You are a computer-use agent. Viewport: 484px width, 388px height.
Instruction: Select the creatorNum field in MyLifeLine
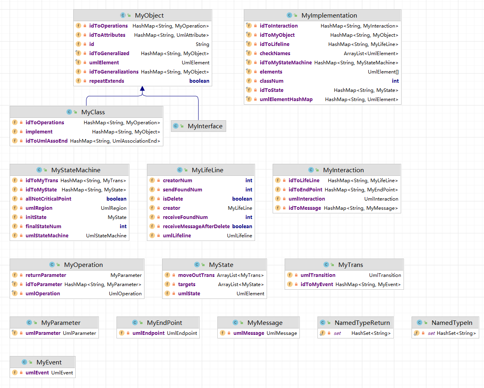pos(201,181)
